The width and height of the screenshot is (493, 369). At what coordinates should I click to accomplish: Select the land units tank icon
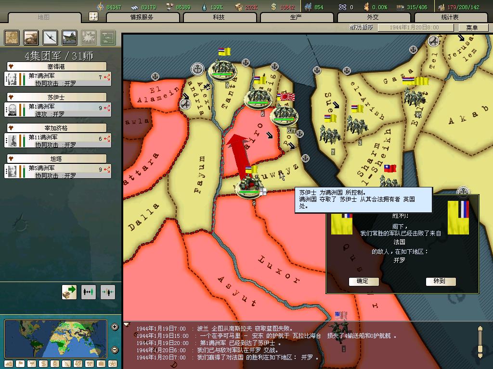coord(31,37)
